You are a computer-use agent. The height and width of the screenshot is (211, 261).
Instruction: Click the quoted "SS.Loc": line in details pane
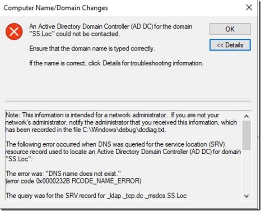click(19, 159)
